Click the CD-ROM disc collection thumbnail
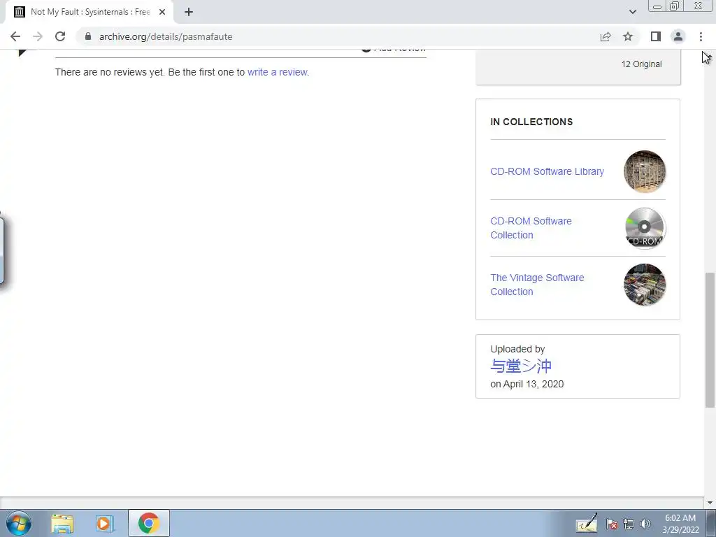Screen dimensions: 716x537 pyautogui.click(x=644, y=228)
